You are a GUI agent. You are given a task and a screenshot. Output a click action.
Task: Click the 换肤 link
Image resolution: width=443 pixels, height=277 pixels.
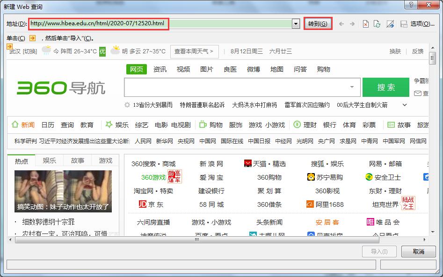(395, 51)
